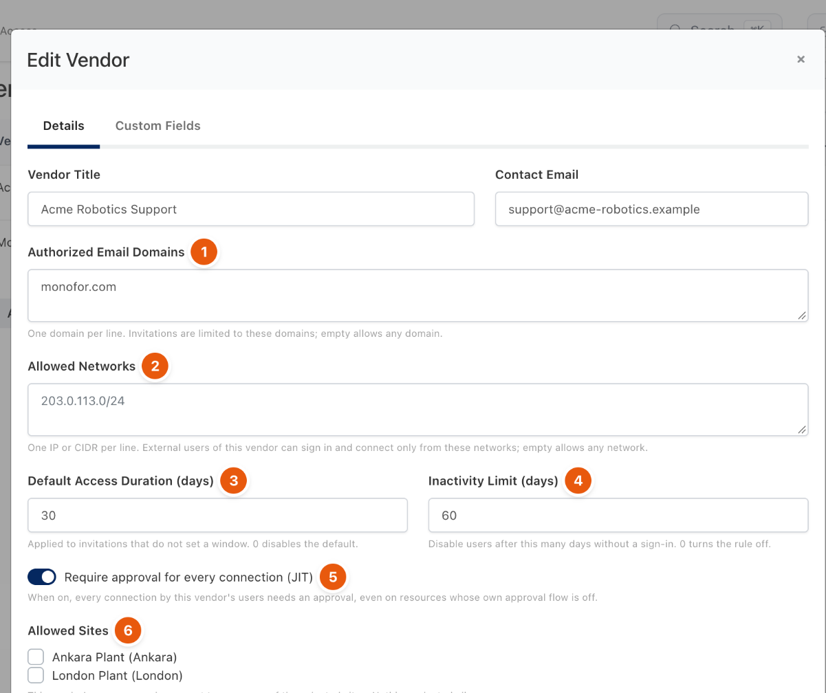Click the Edit Vendor dialog title
The width and height of the screenshot is (826, 693).
78,60
